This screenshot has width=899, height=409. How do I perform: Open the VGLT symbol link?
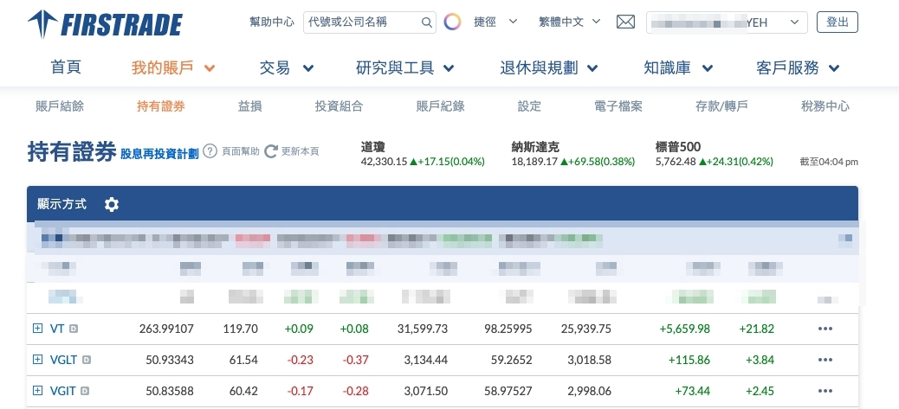click(63, 360)
